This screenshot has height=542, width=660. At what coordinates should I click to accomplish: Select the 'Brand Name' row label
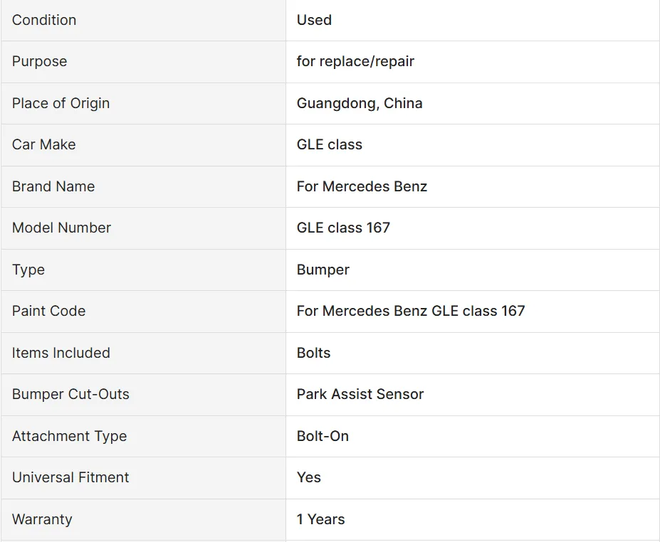(x=53, y=186)
